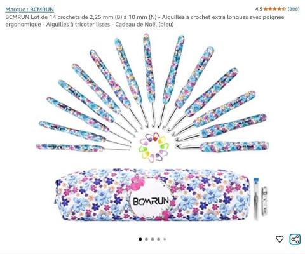Select the first image carousel dot
Screen dimensions: 305x254
pos(140,239)
